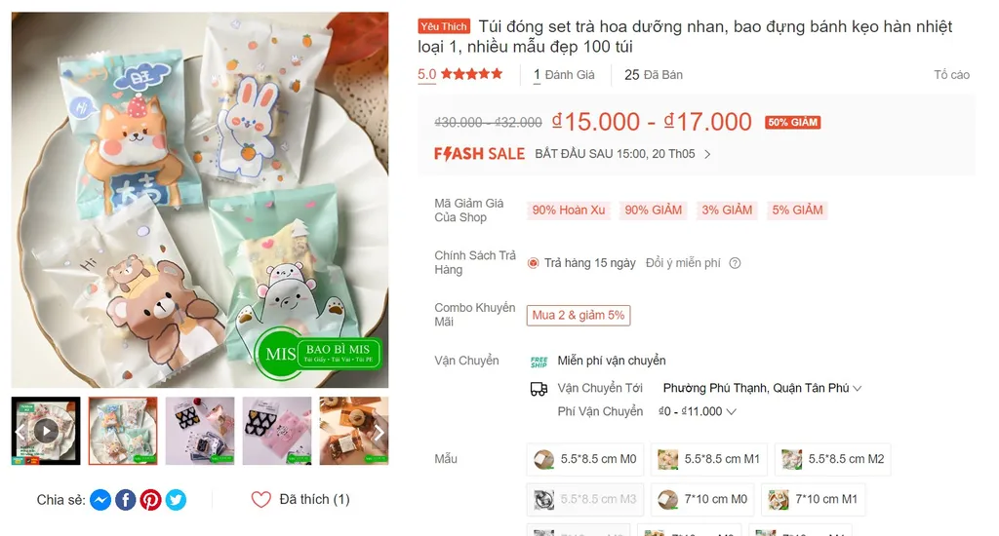This screenshot has width=999, height=536.
Task: Share product via Messenger icon
Action: tap(100, 500)
